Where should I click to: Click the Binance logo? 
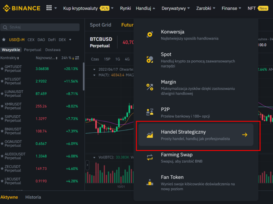coord(22,8)
